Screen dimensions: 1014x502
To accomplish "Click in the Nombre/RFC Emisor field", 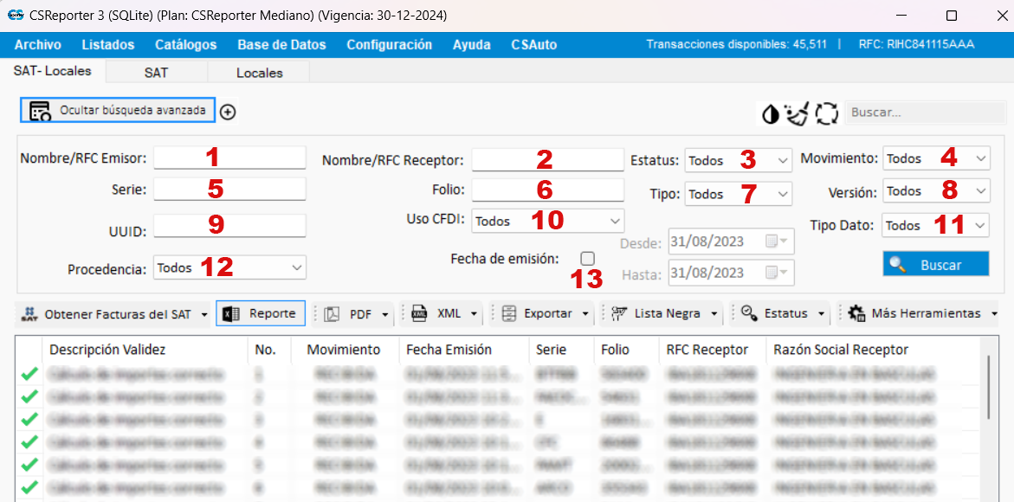I will point(229,158).
